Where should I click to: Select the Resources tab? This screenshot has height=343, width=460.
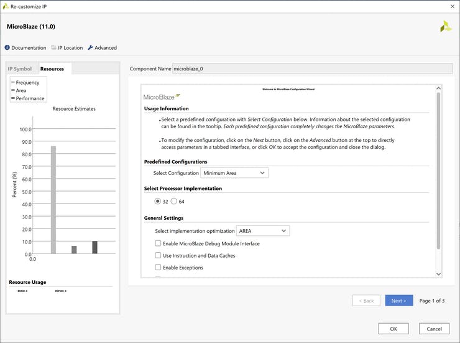[52, 68]
